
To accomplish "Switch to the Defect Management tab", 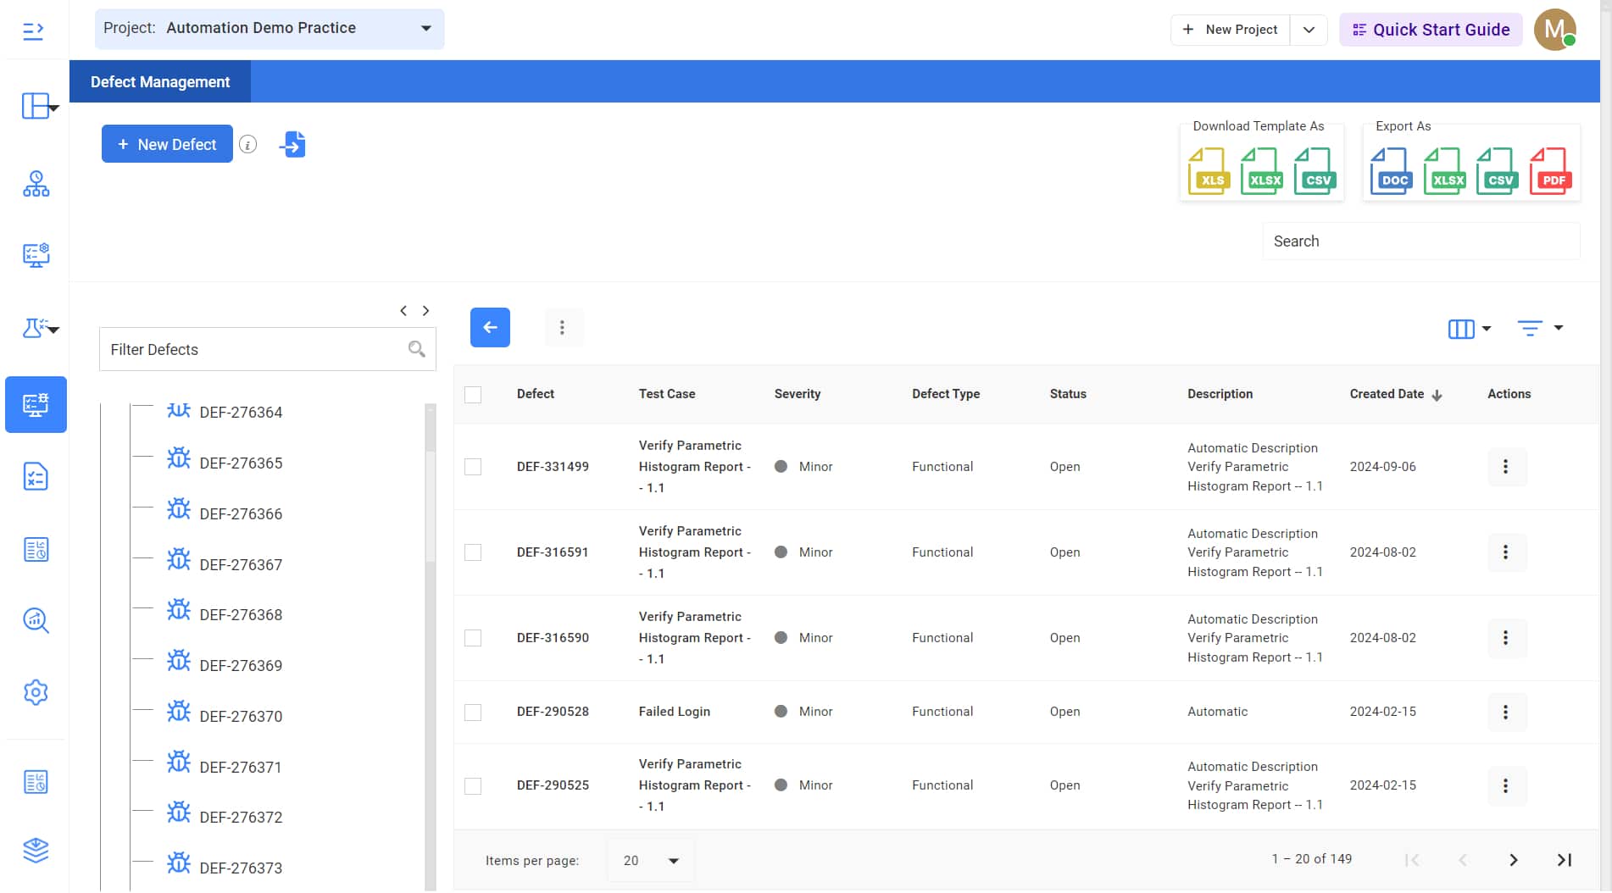I will pyautogui.click(x=160, y=82).
